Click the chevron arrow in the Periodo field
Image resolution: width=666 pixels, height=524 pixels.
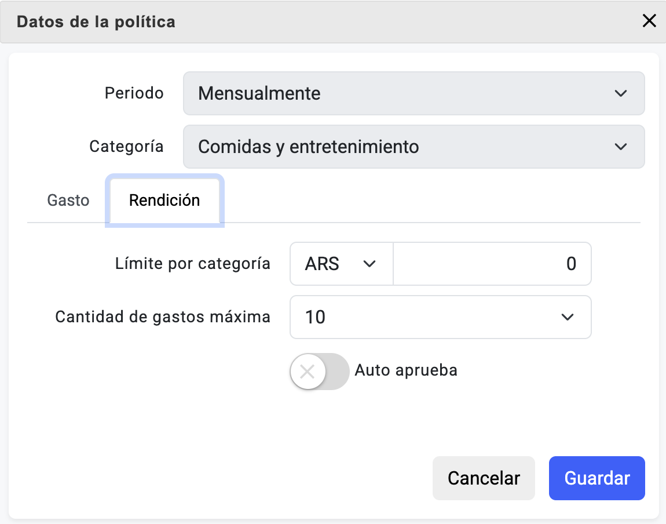click(621, 93)
